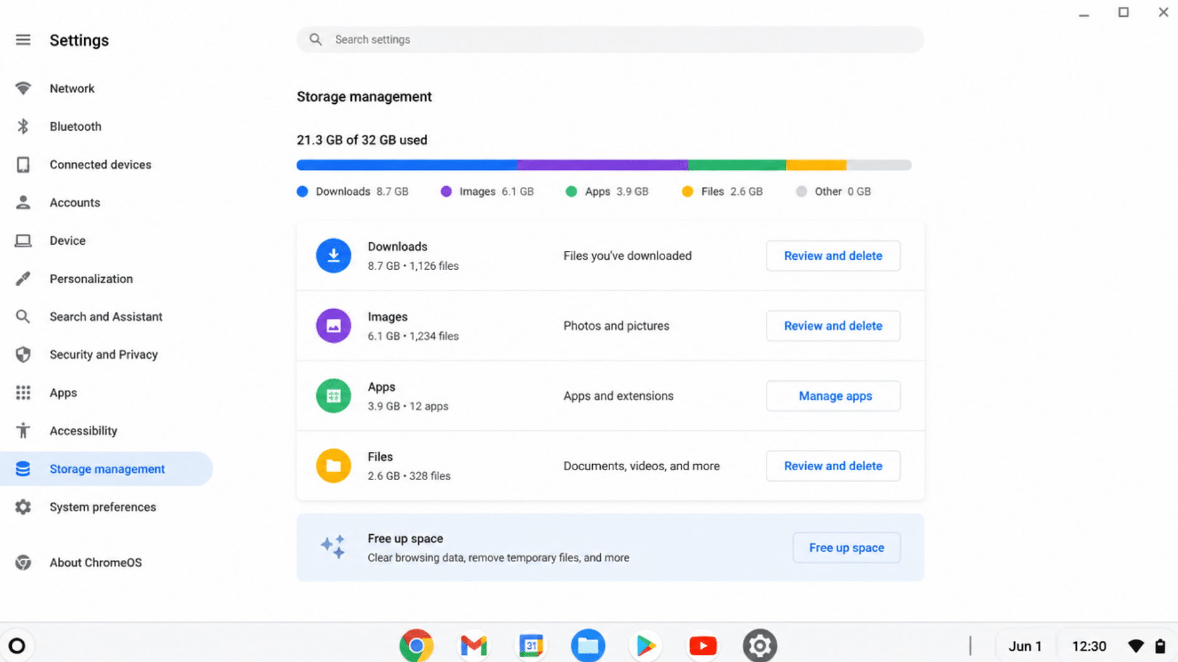Viewport: 1178px width, 662px height.
Task: Open the Files app from the shelf
Action: click(x=588, y=646)
